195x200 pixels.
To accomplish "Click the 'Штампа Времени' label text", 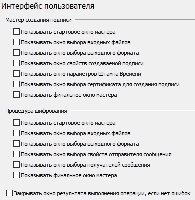I will coord(120,74).
